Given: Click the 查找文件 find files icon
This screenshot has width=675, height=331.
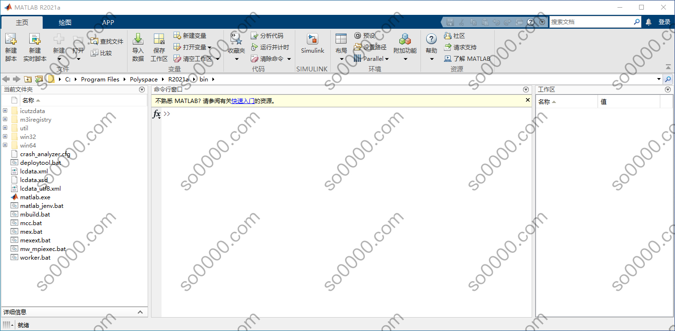Looking at the screenshot, I should (94, 42).
